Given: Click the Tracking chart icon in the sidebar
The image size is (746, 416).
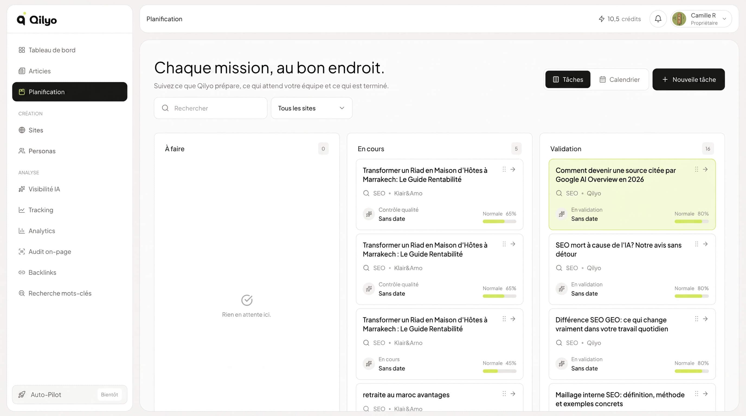Looking at the screenshot, I should [22, 210].
